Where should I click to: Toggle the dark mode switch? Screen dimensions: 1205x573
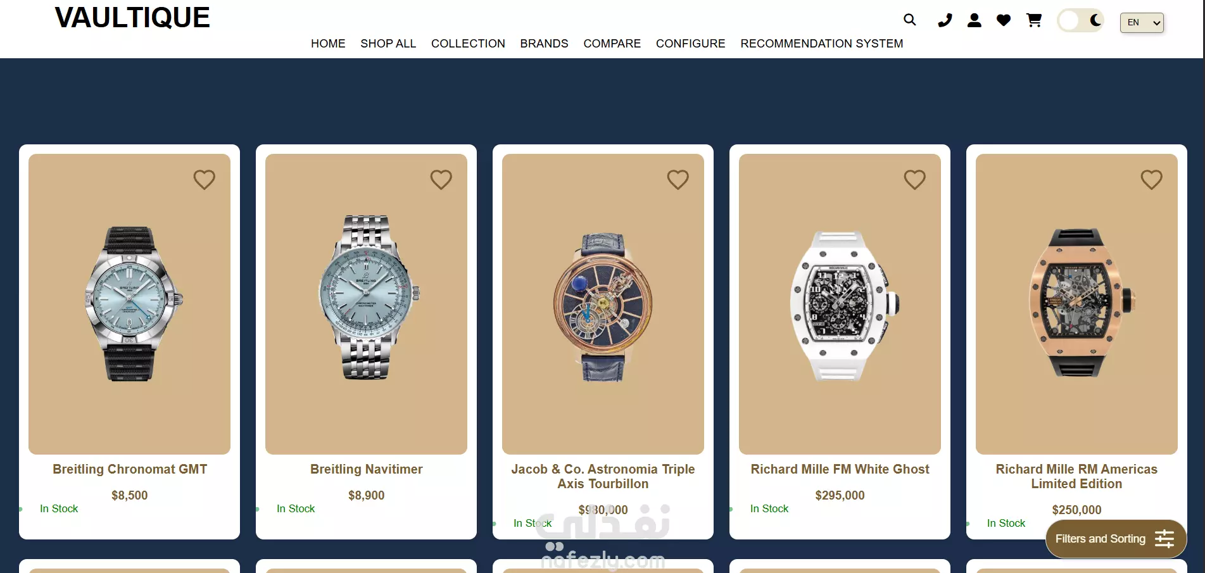(1081, 21)
